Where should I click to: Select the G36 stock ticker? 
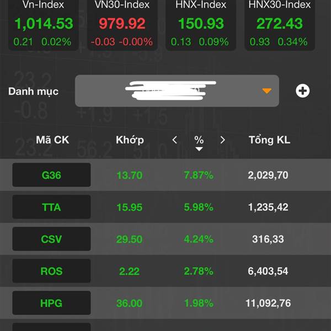click(51, 175)
